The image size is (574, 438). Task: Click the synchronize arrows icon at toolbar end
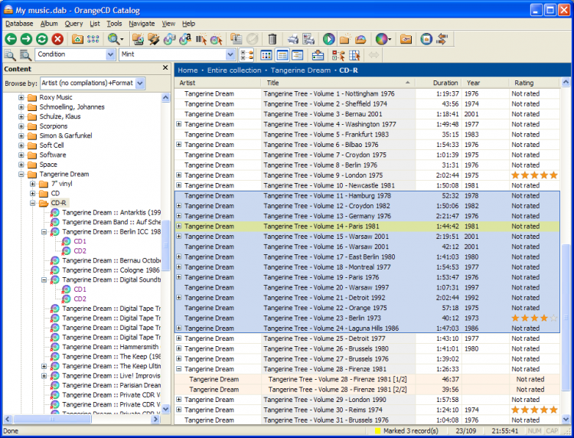point(442,39)
